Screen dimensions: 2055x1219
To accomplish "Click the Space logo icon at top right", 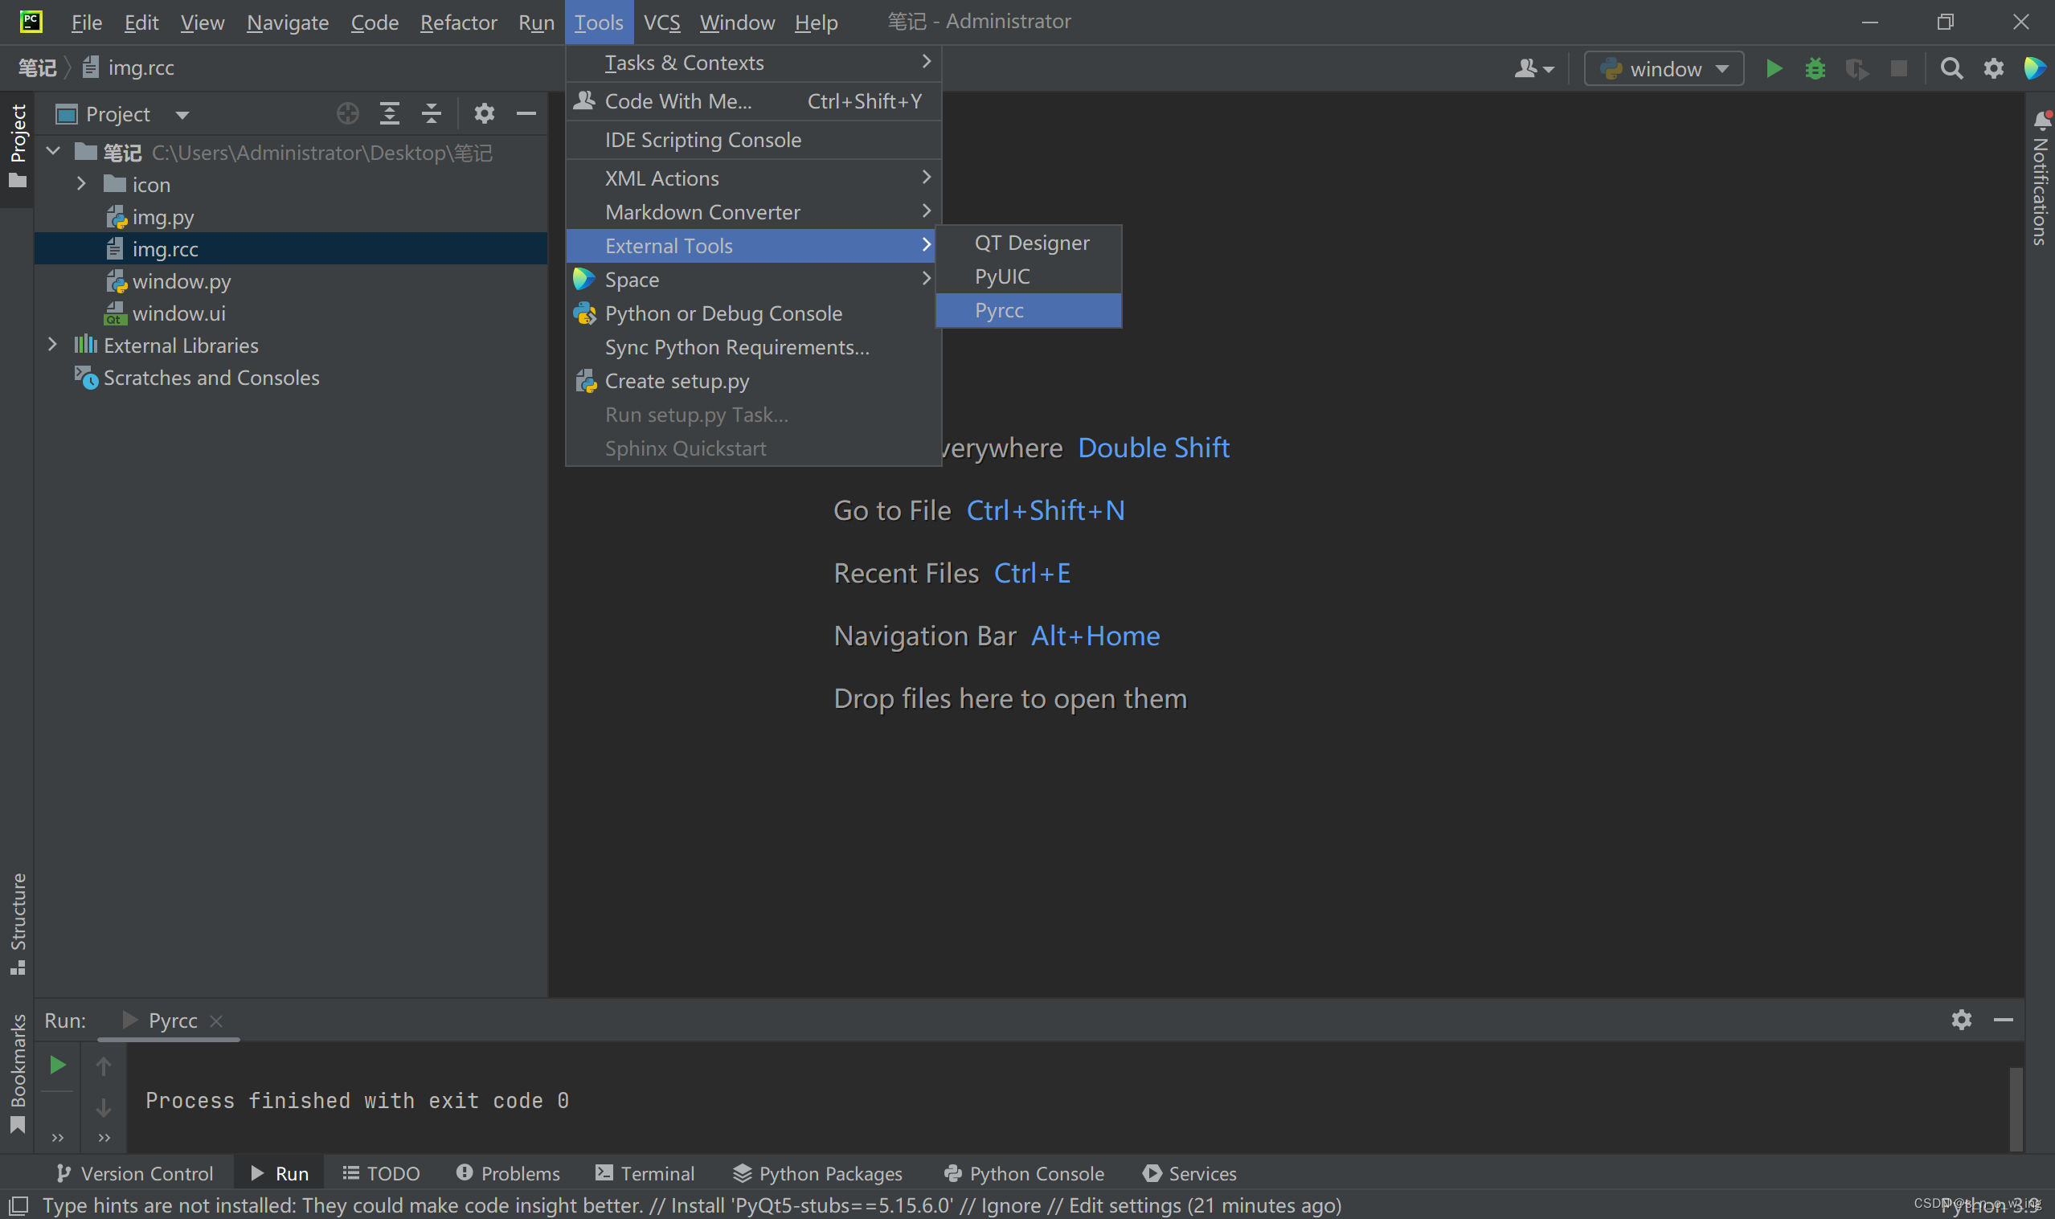I will click(2034, 68).
